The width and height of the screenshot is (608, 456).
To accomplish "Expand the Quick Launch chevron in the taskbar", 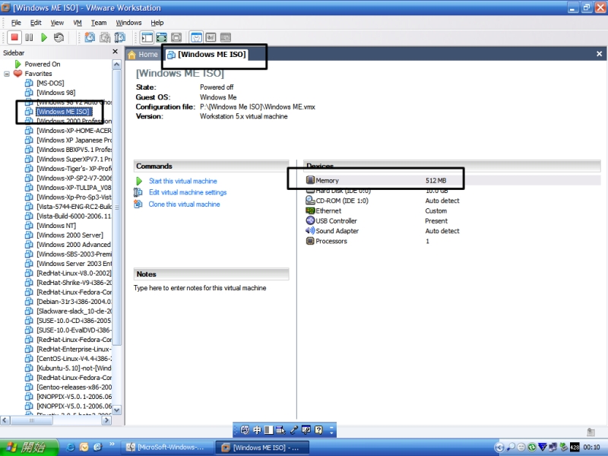I will (x=112, y=445).
